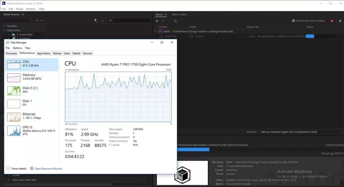The height and width of the screenshot is (187, 344).
Task: Click the Media Browser search field
Action: coord(129,20)
